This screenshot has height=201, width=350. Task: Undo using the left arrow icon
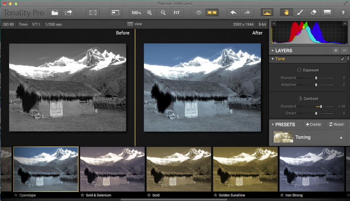(x=234, y=13)
